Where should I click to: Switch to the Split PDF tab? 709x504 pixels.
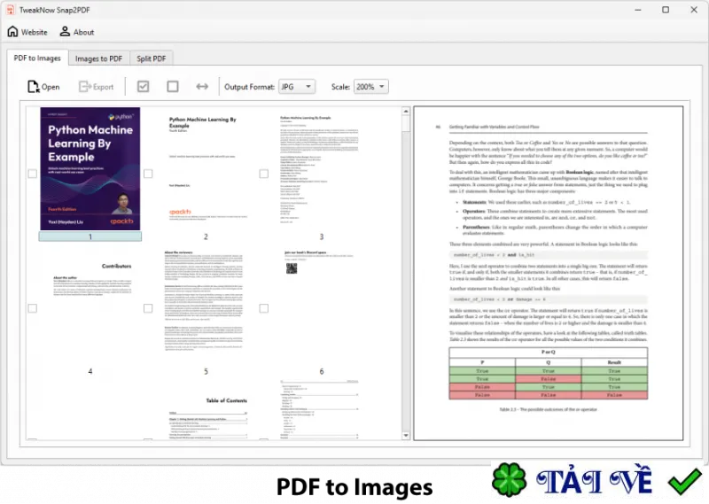[151, 58]
